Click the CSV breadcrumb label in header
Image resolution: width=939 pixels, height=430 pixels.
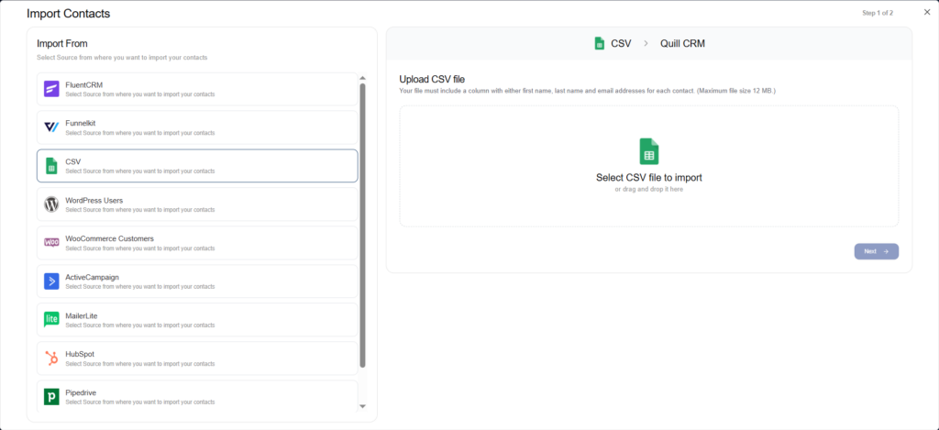[621, 43]
